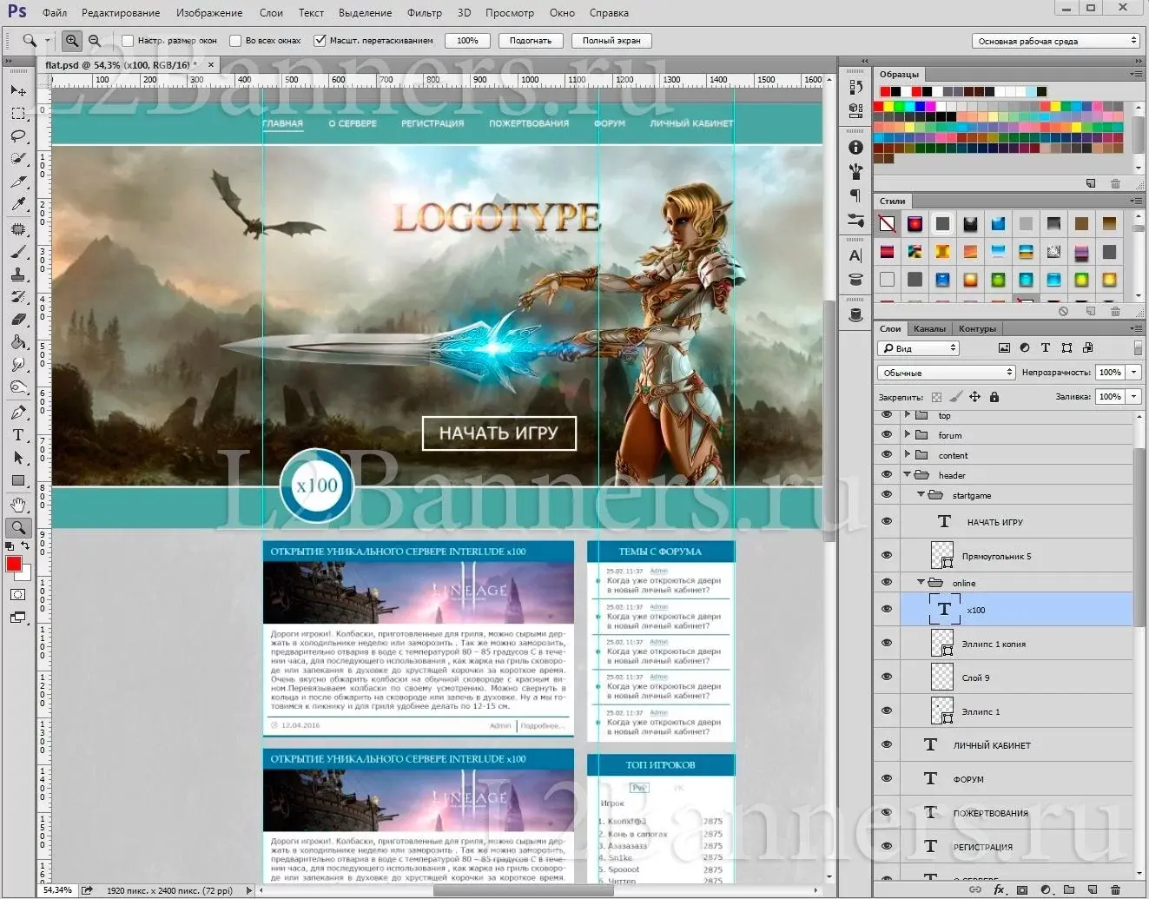Select the Eyedropper tool

coord(18,205)
